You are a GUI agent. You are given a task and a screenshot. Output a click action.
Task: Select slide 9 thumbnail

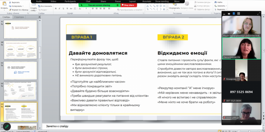click(20, 29)
